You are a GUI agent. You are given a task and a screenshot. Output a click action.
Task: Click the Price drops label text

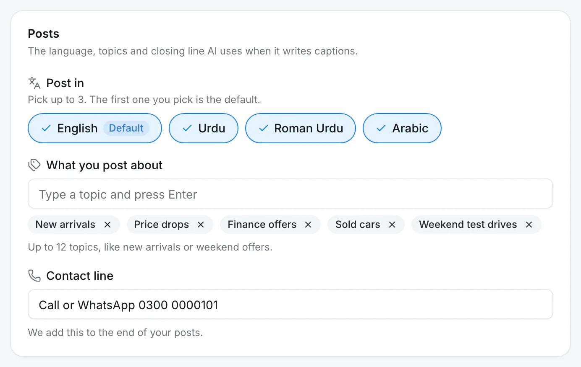pos(162,225)
